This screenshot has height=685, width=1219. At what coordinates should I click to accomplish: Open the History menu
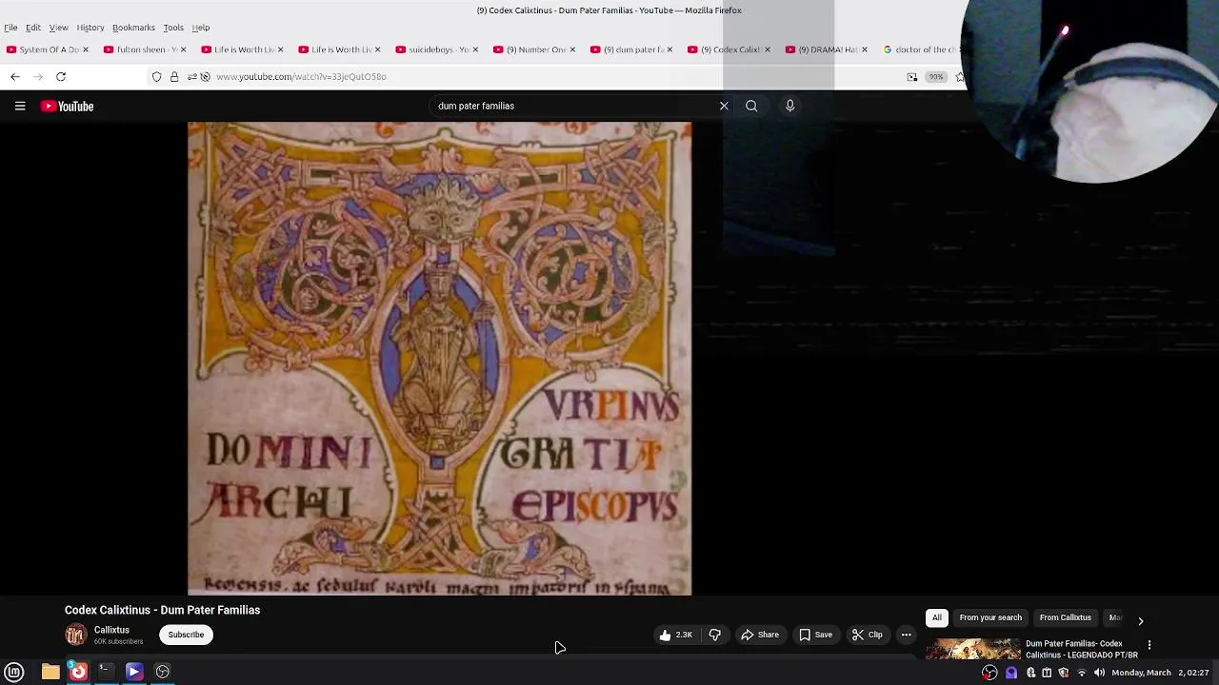click(x=90, y=28)
